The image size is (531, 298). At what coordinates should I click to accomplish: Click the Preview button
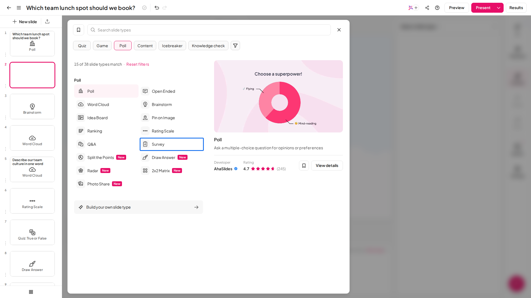[x=457, y=8]
